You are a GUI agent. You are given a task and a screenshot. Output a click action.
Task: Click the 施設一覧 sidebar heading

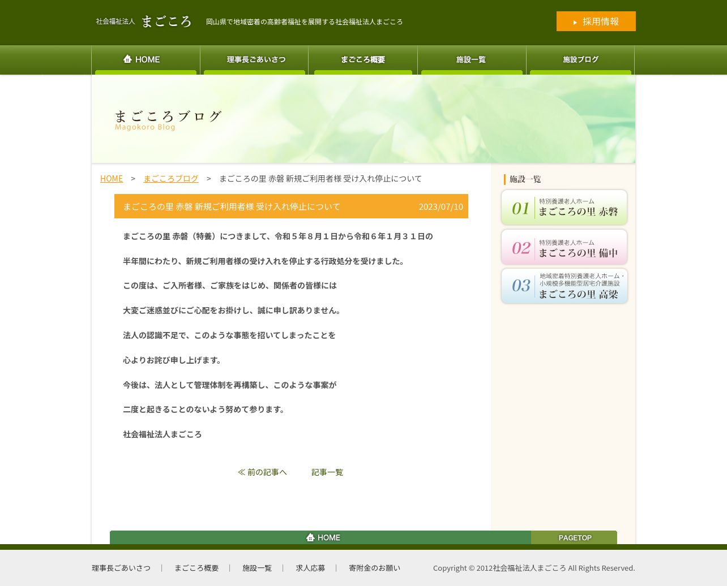[x=525, y=179]
